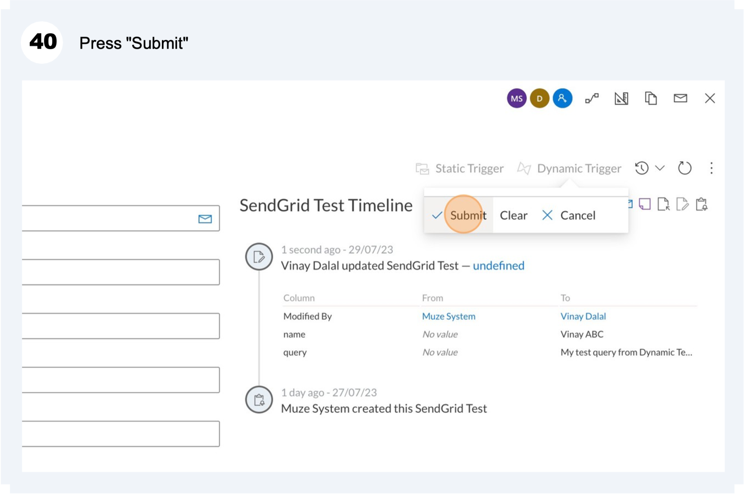Click the clipboard with bell icon
This screenshot has height=496, width=745.
pos(702,204)
